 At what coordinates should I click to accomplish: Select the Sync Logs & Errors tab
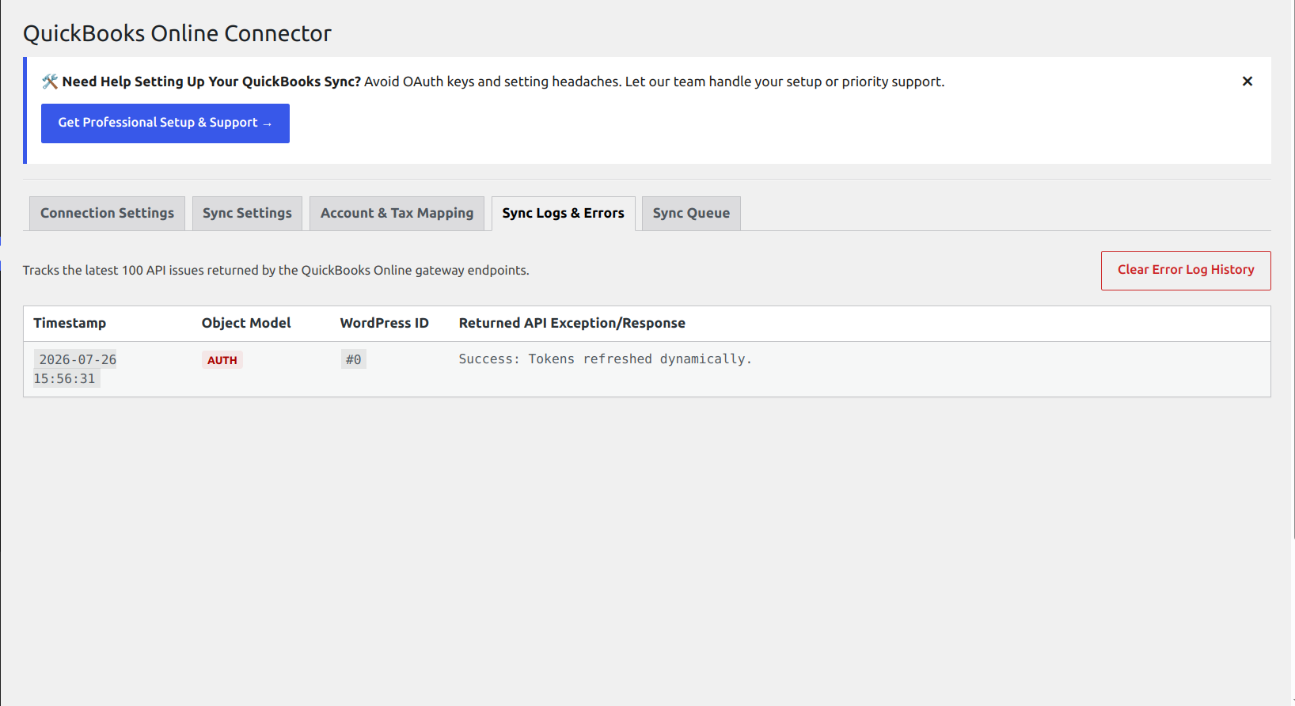click(x=563, y=214)
